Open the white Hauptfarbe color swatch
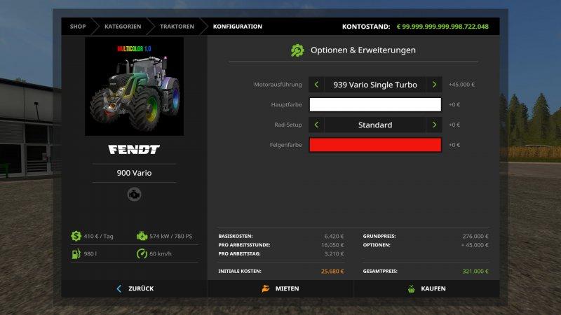 [375, 105]
